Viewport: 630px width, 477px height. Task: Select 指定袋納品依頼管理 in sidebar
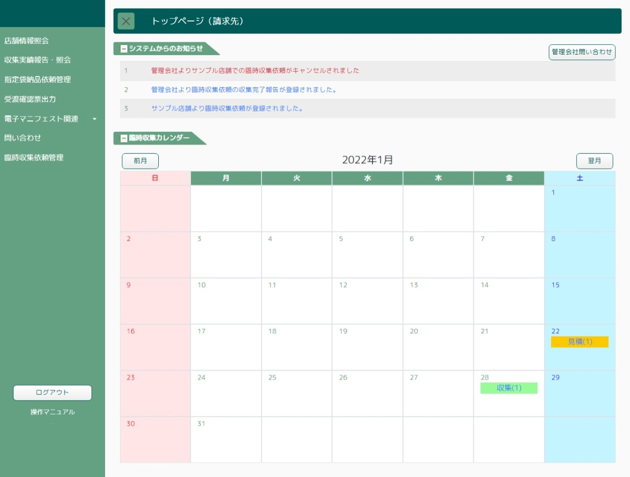(37, 80)
